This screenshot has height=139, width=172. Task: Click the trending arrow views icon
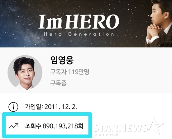[x=13, y=126]
